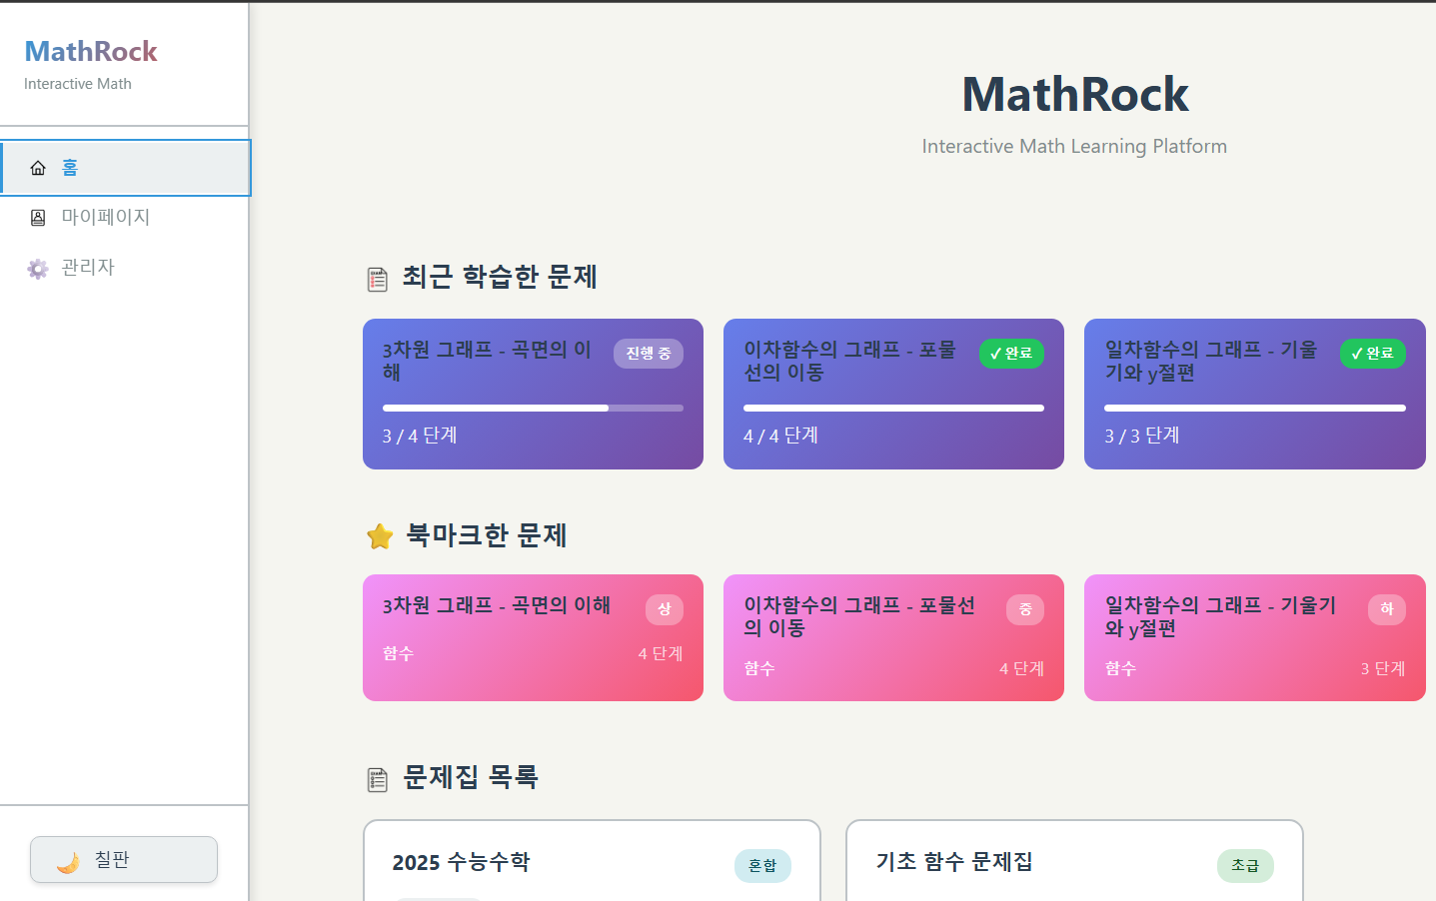Click the notepad icon beside 최근 학습한 문제

[378, 280]
